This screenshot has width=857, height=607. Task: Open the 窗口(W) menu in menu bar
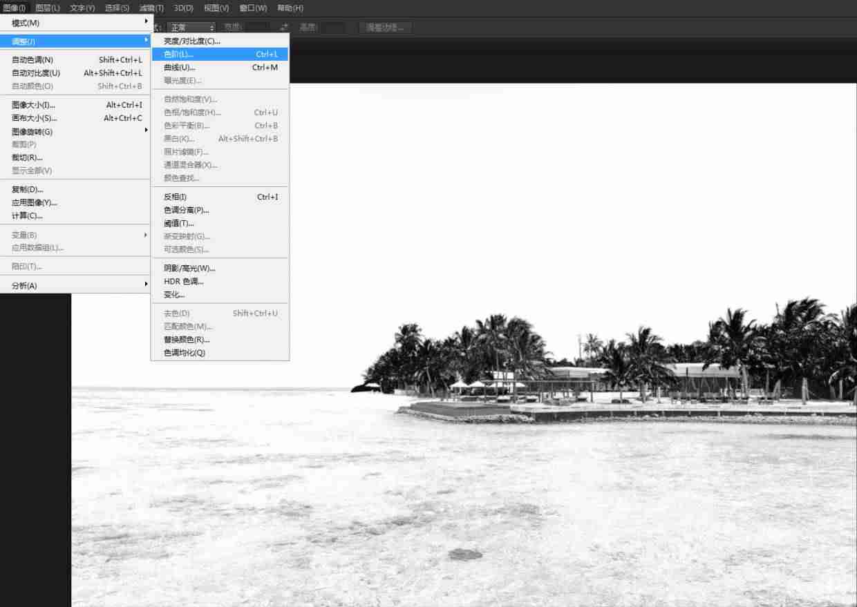pyautogui.click(x=253, y=8)
